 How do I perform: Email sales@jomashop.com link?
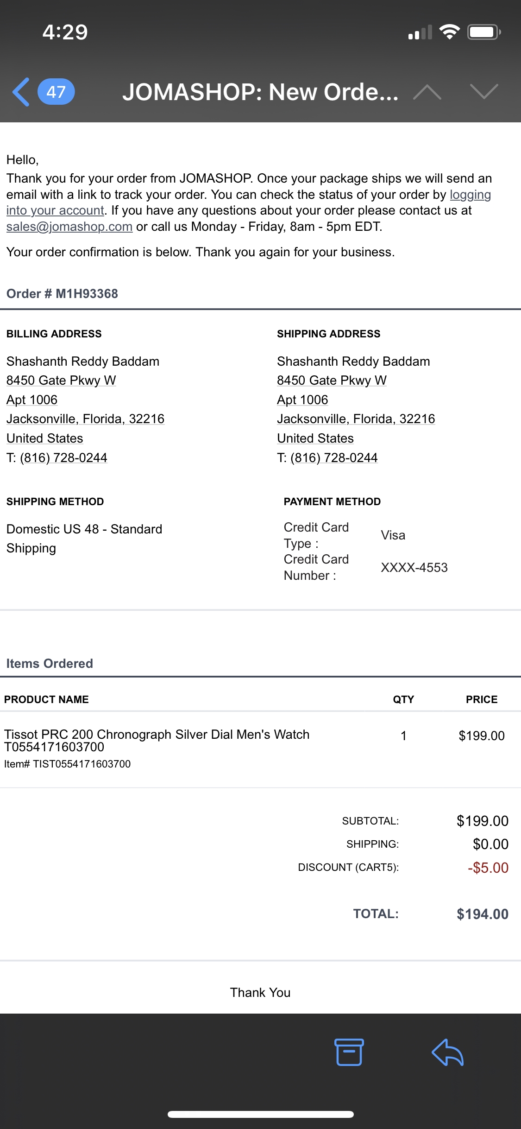pos(69,227)
